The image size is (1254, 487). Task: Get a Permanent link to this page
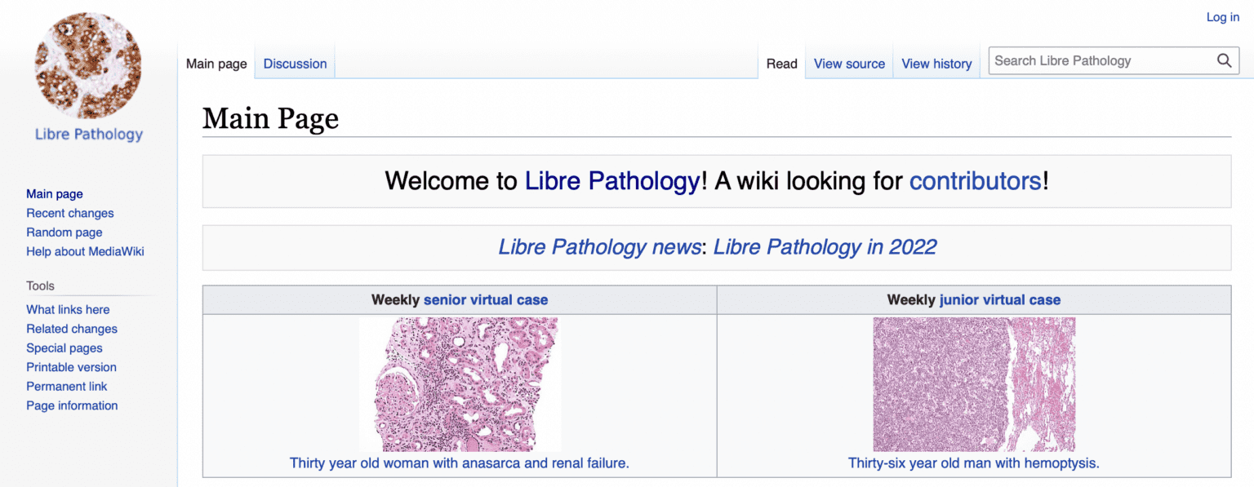point(67,386)
